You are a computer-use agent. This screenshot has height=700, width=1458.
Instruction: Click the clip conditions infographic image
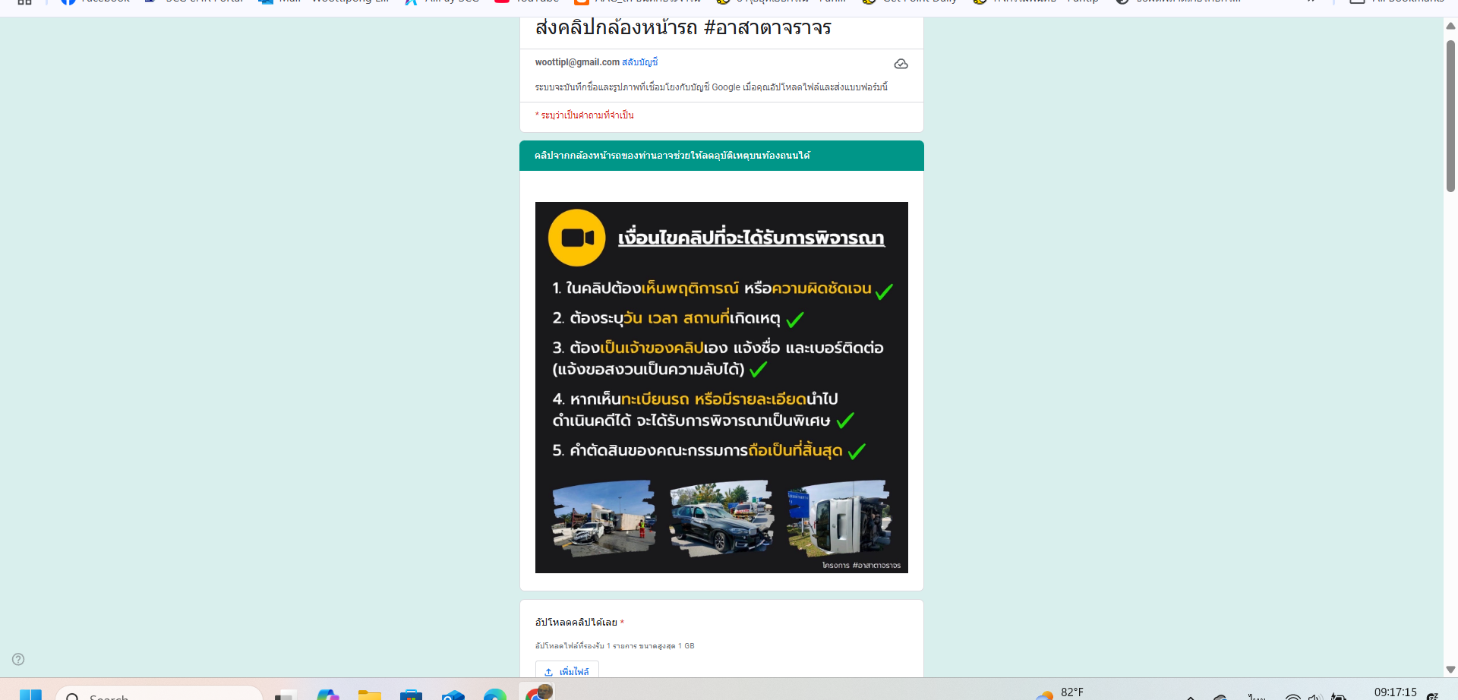tap(721, 387)
